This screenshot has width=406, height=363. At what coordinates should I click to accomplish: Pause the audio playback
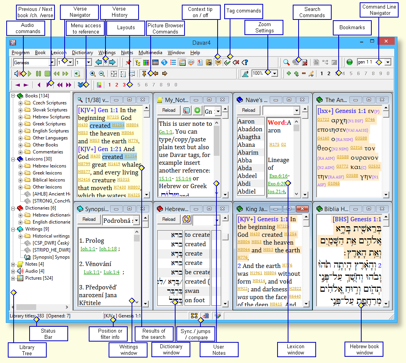click(39, 74)
